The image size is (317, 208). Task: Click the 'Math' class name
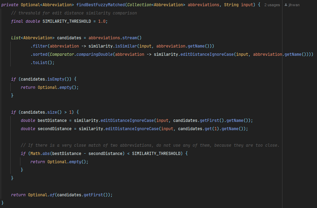(x=35, y=154)
